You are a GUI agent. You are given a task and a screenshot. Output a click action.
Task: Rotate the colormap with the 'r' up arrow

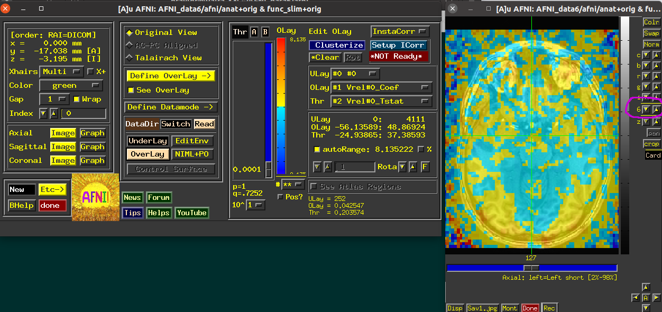click(x=656, y=77)
